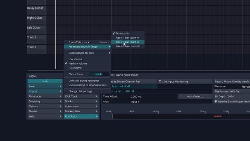Viewport: 250px width, 141px height.
Task: Select the Left Guitar track header
Action: [x=36, y=30]
